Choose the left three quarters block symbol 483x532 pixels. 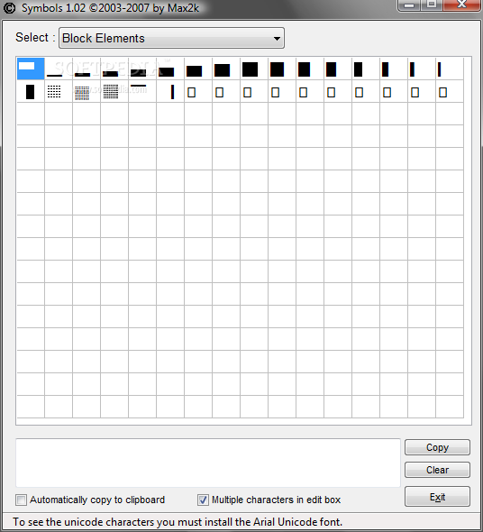310,69
